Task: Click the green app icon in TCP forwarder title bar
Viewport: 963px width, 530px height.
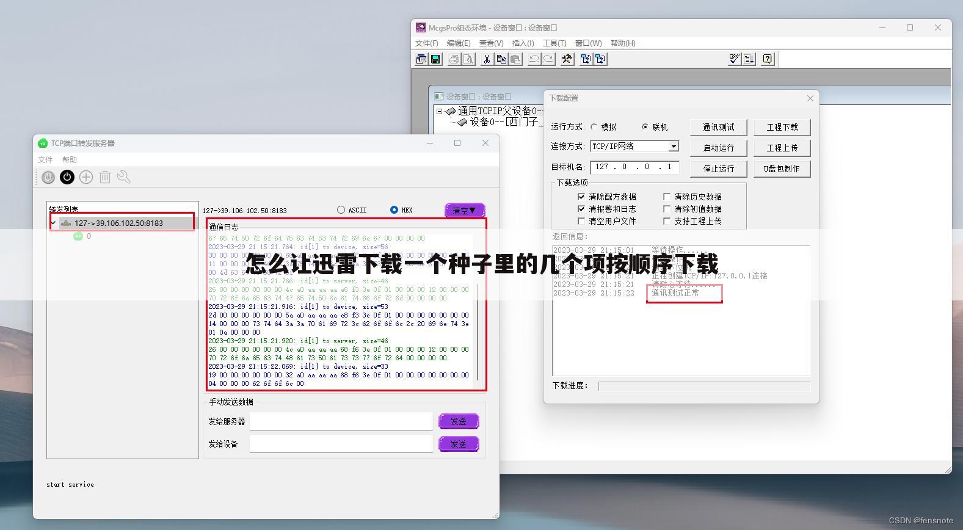Action: point(43,143)
